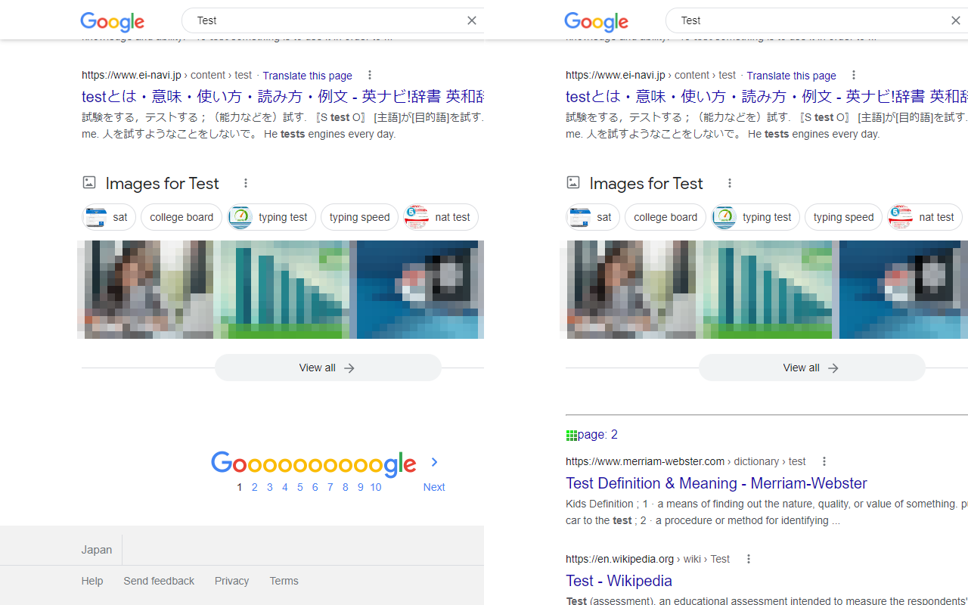This screenshot has width=968, height=605.
Task: Open the blue image thumbnail, left window
Action: pos(420,290)
